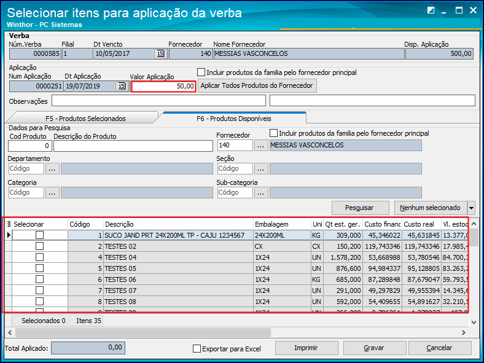Image resolution: width=484 pixels, height=363 pixels.
Task: Click the restore-down window icon
Action: click(431, 10)
